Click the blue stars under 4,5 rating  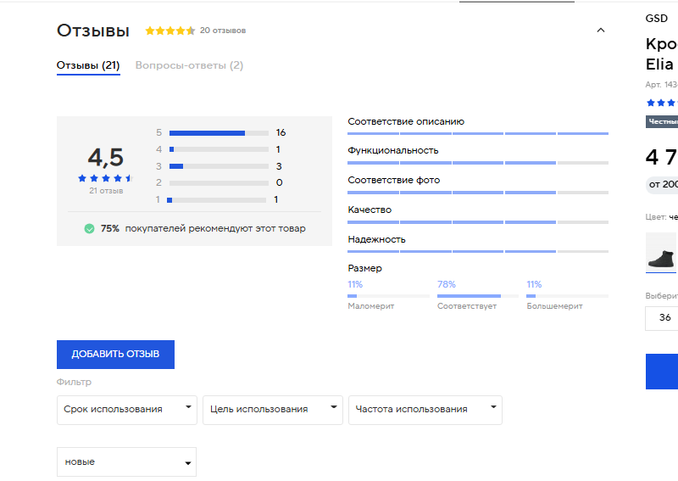point(105,178)
